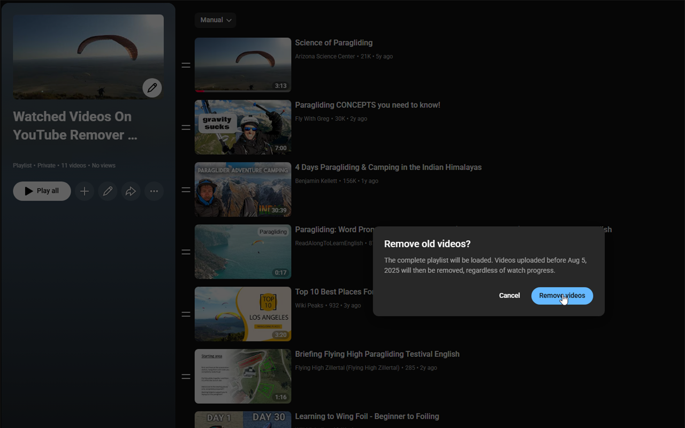Click the 'Top 10 Best Places' video title
Image resolution: width=685 pixels, height=428 pixels.
[334, 292]
